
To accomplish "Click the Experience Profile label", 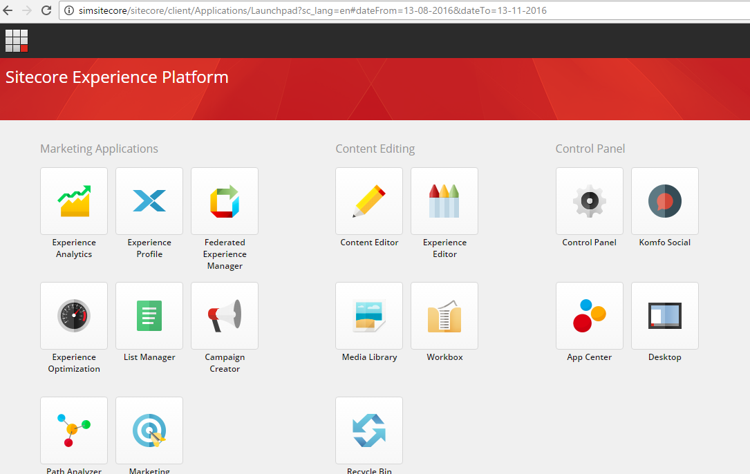I will click(x=149, y=248).
